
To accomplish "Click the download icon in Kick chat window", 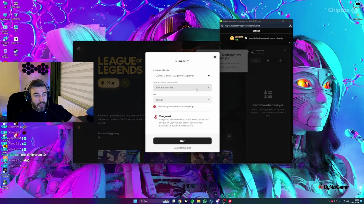I will pyautogui.click(x=290, y=26).
